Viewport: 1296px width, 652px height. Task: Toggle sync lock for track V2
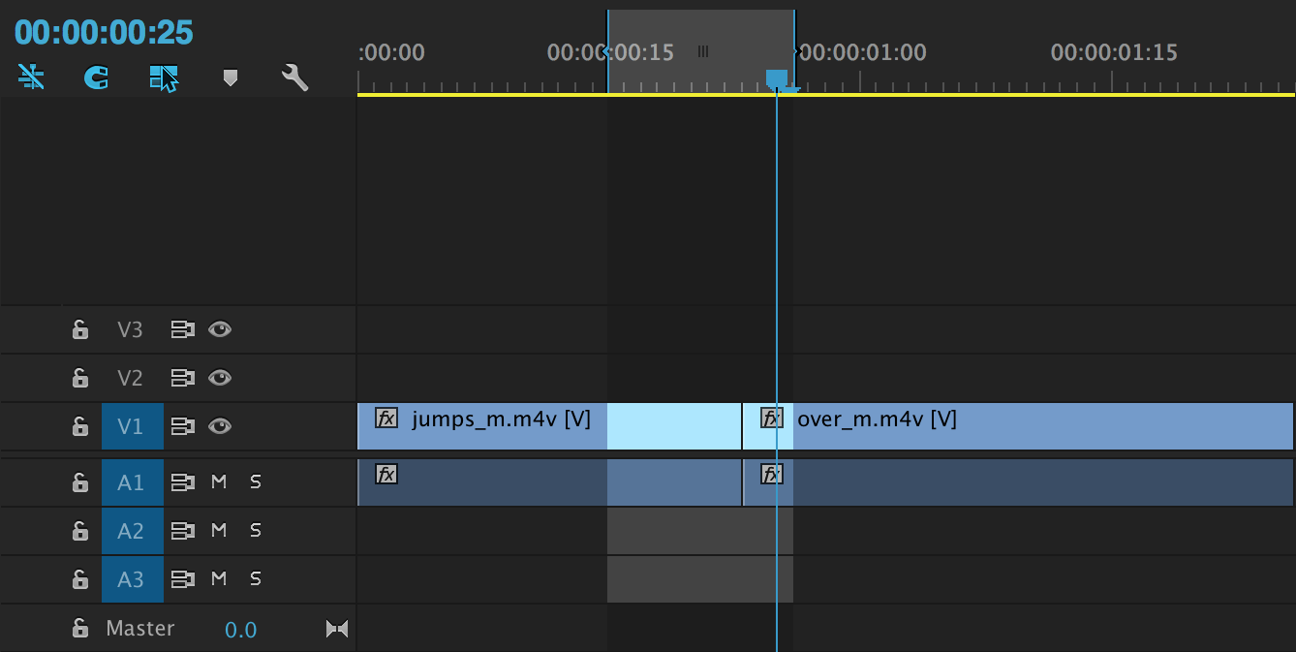click(x=182, y=378)
